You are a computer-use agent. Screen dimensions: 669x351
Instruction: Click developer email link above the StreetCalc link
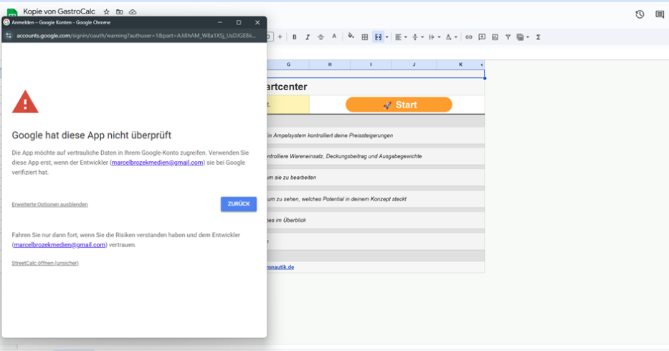pyautogui.click(x=60, y=245)
